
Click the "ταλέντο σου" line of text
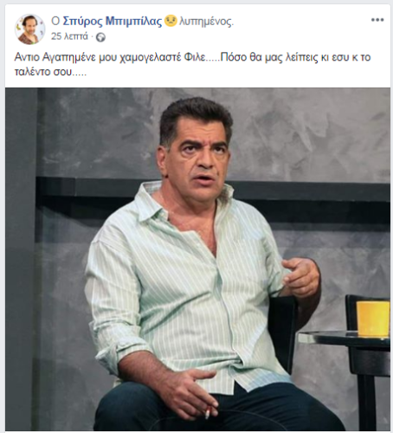point(50,72)
